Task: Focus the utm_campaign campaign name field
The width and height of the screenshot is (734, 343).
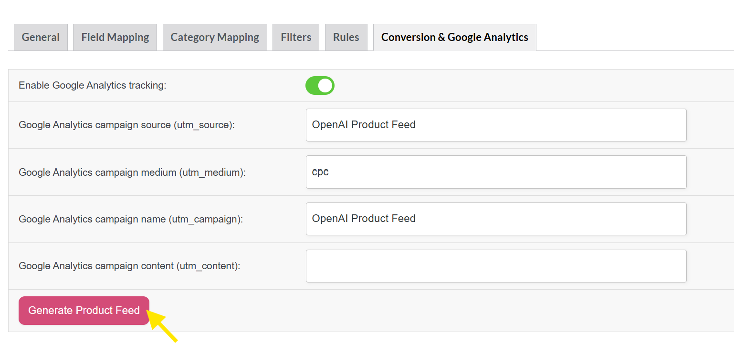Action: (x=496, y=219)
